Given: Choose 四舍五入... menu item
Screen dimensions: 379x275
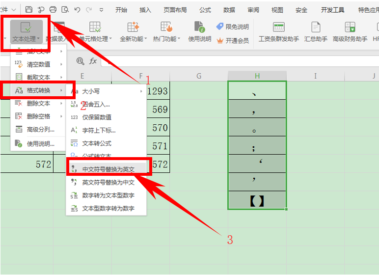Looking at the screenshot, I should point(107,105).
